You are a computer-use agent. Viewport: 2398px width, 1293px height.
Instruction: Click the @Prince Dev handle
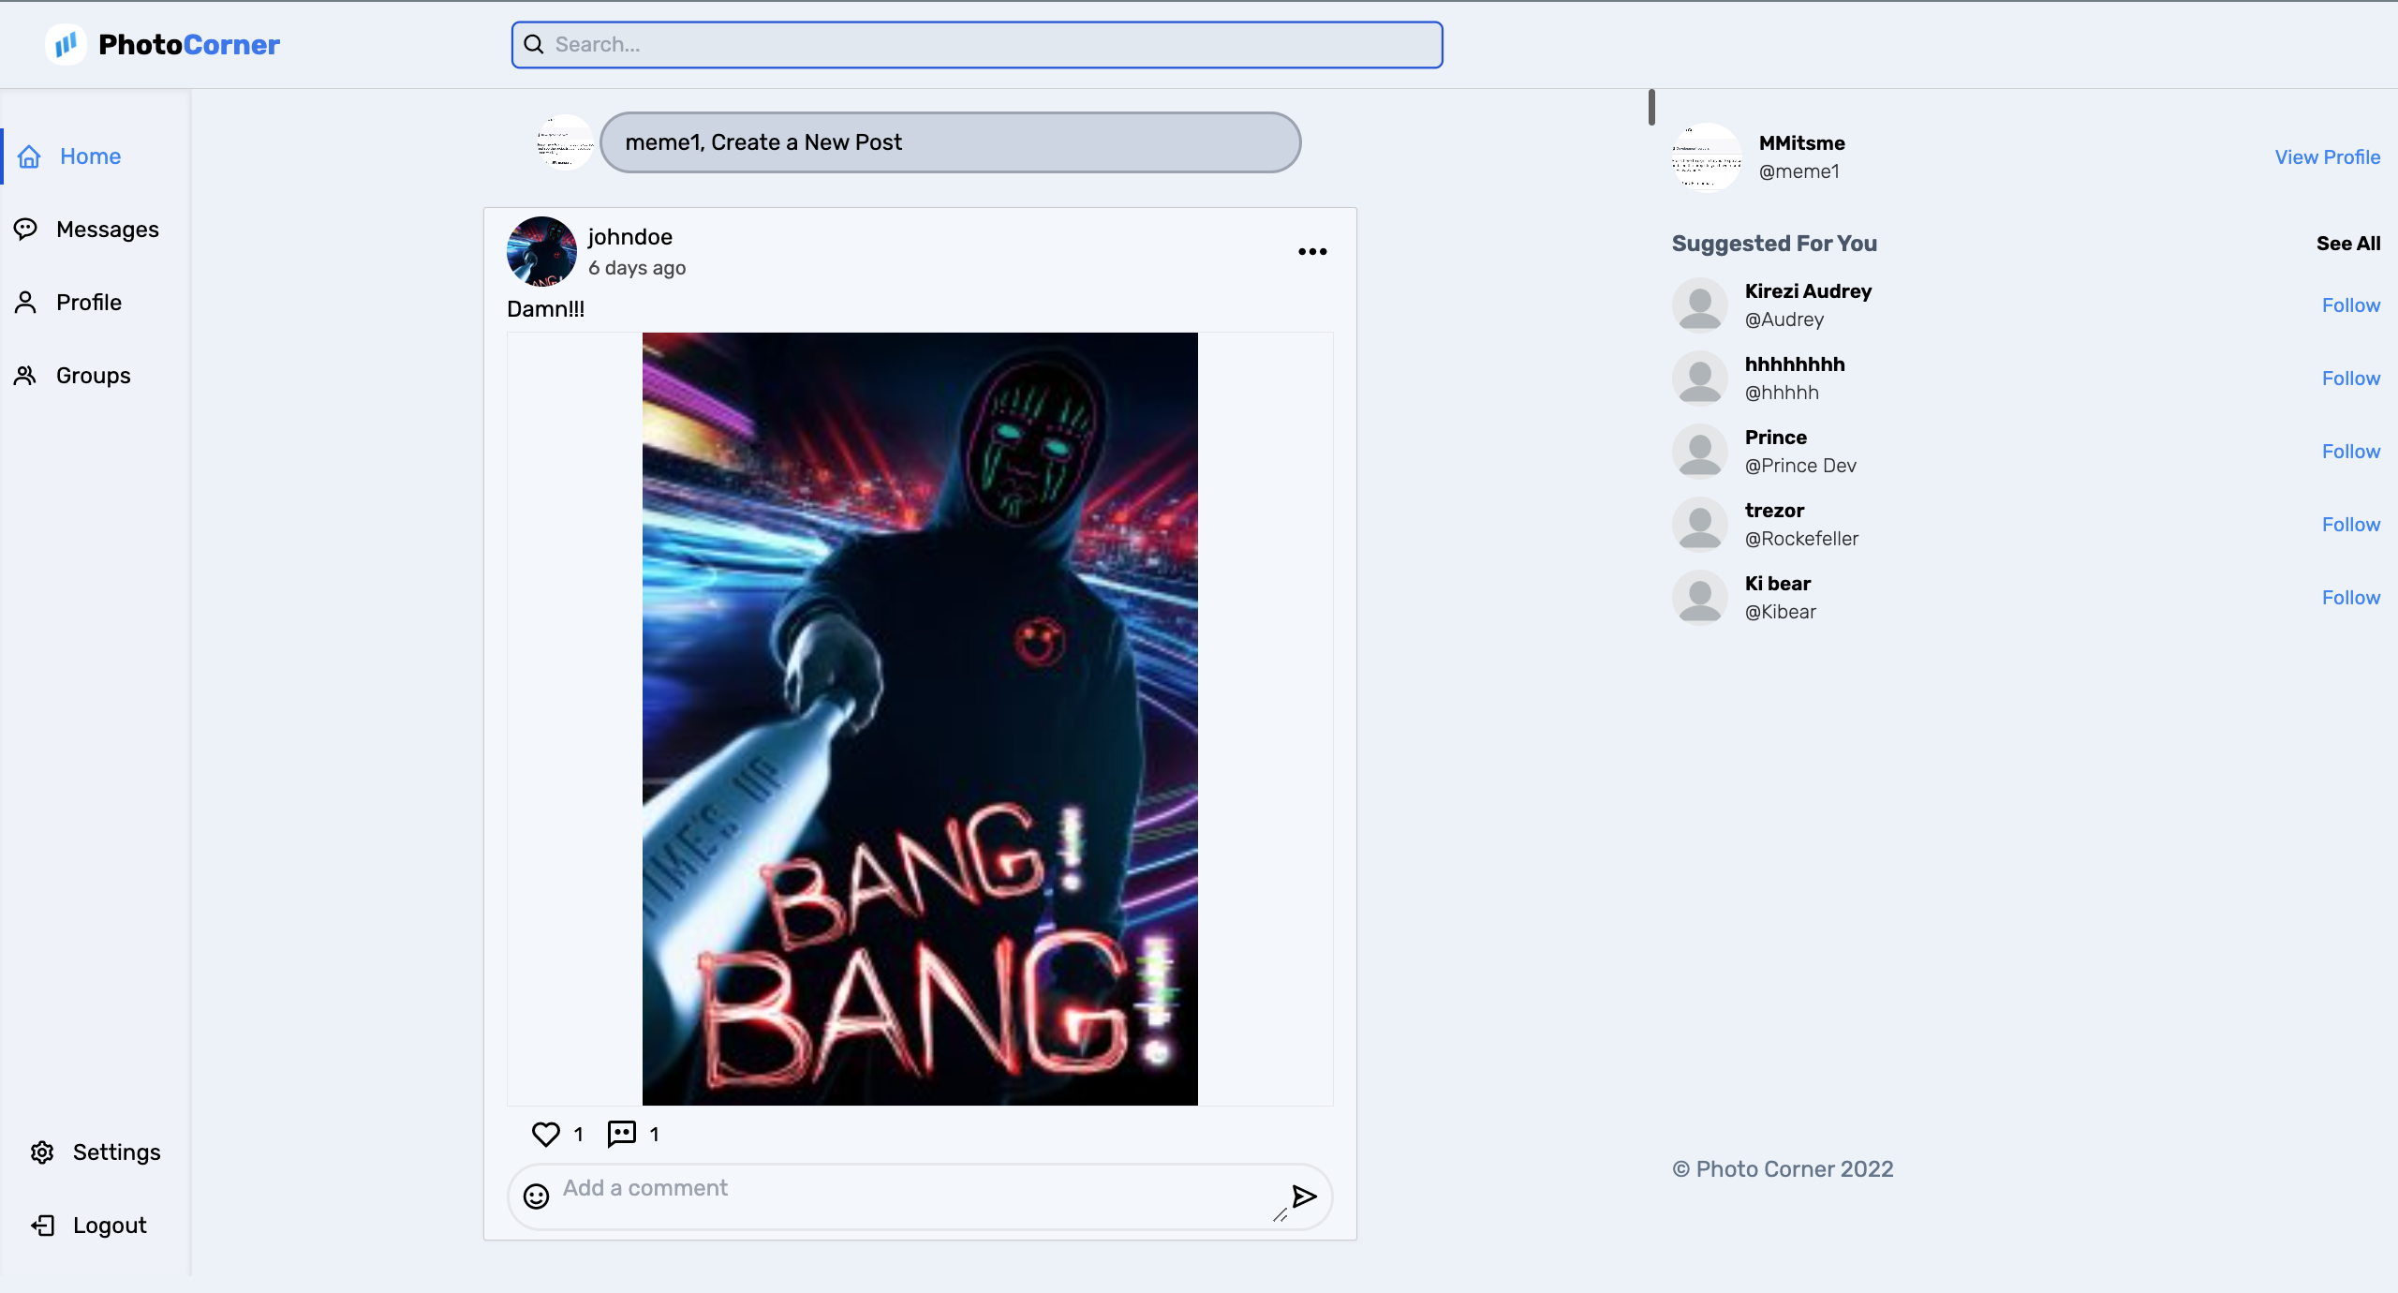[x=1800, y=466]
